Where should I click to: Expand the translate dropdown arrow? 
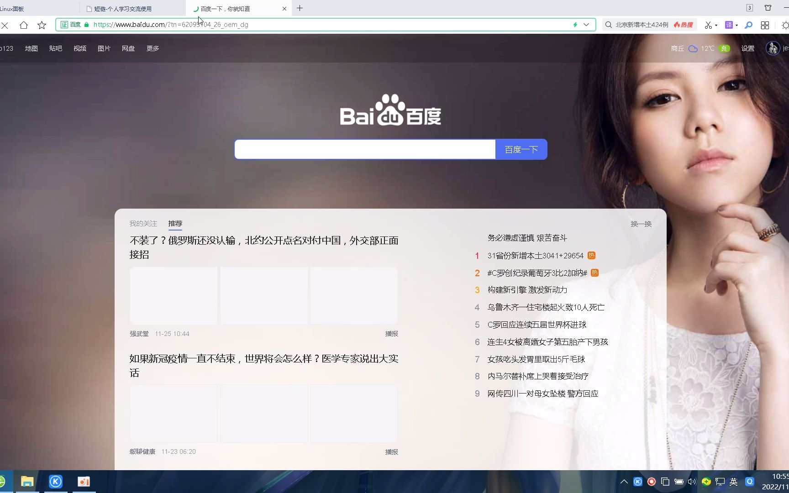coord(736,25)
